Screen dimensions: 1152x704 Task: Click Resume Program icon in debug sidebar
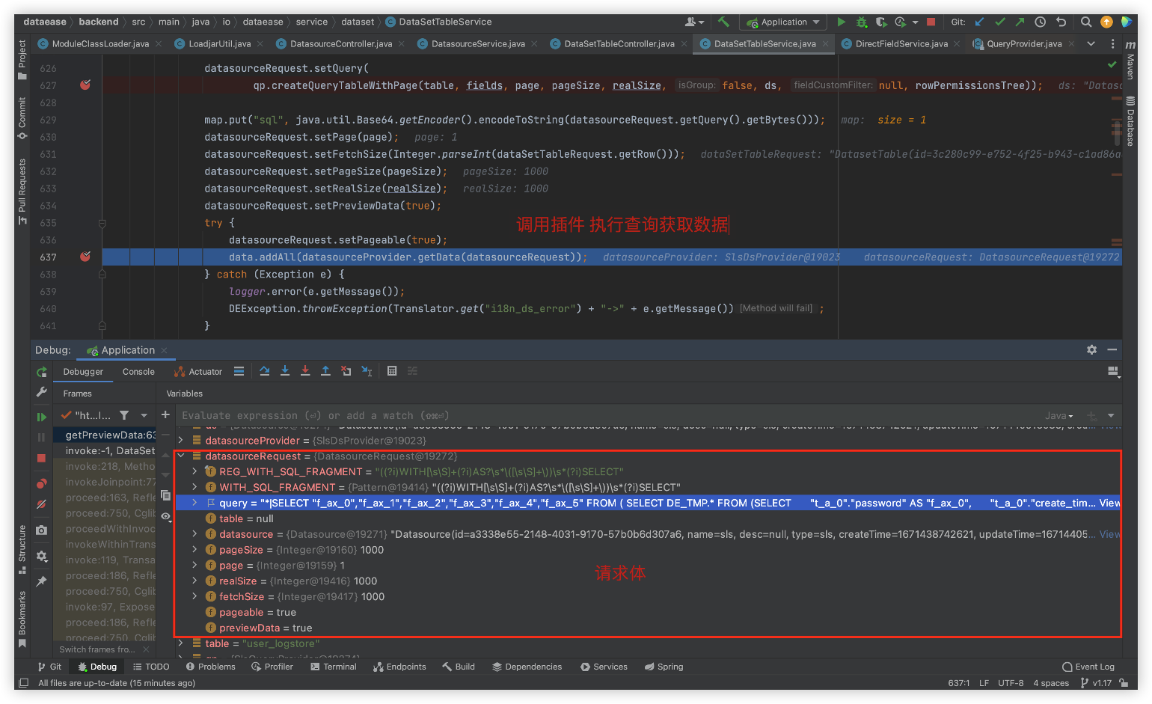click(42, 417)
